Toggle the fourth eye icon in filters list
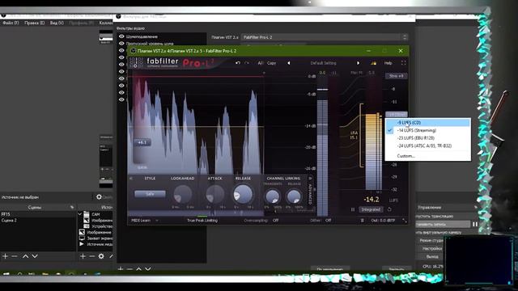The width and height of the screenshot is (518, 291). (121, 57)
